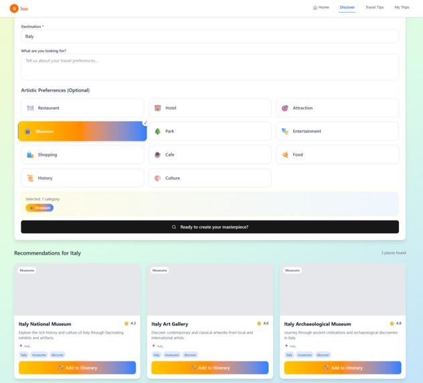
Task: Add Italy Art Gallery to itinerary
Action: click(210, 368)
